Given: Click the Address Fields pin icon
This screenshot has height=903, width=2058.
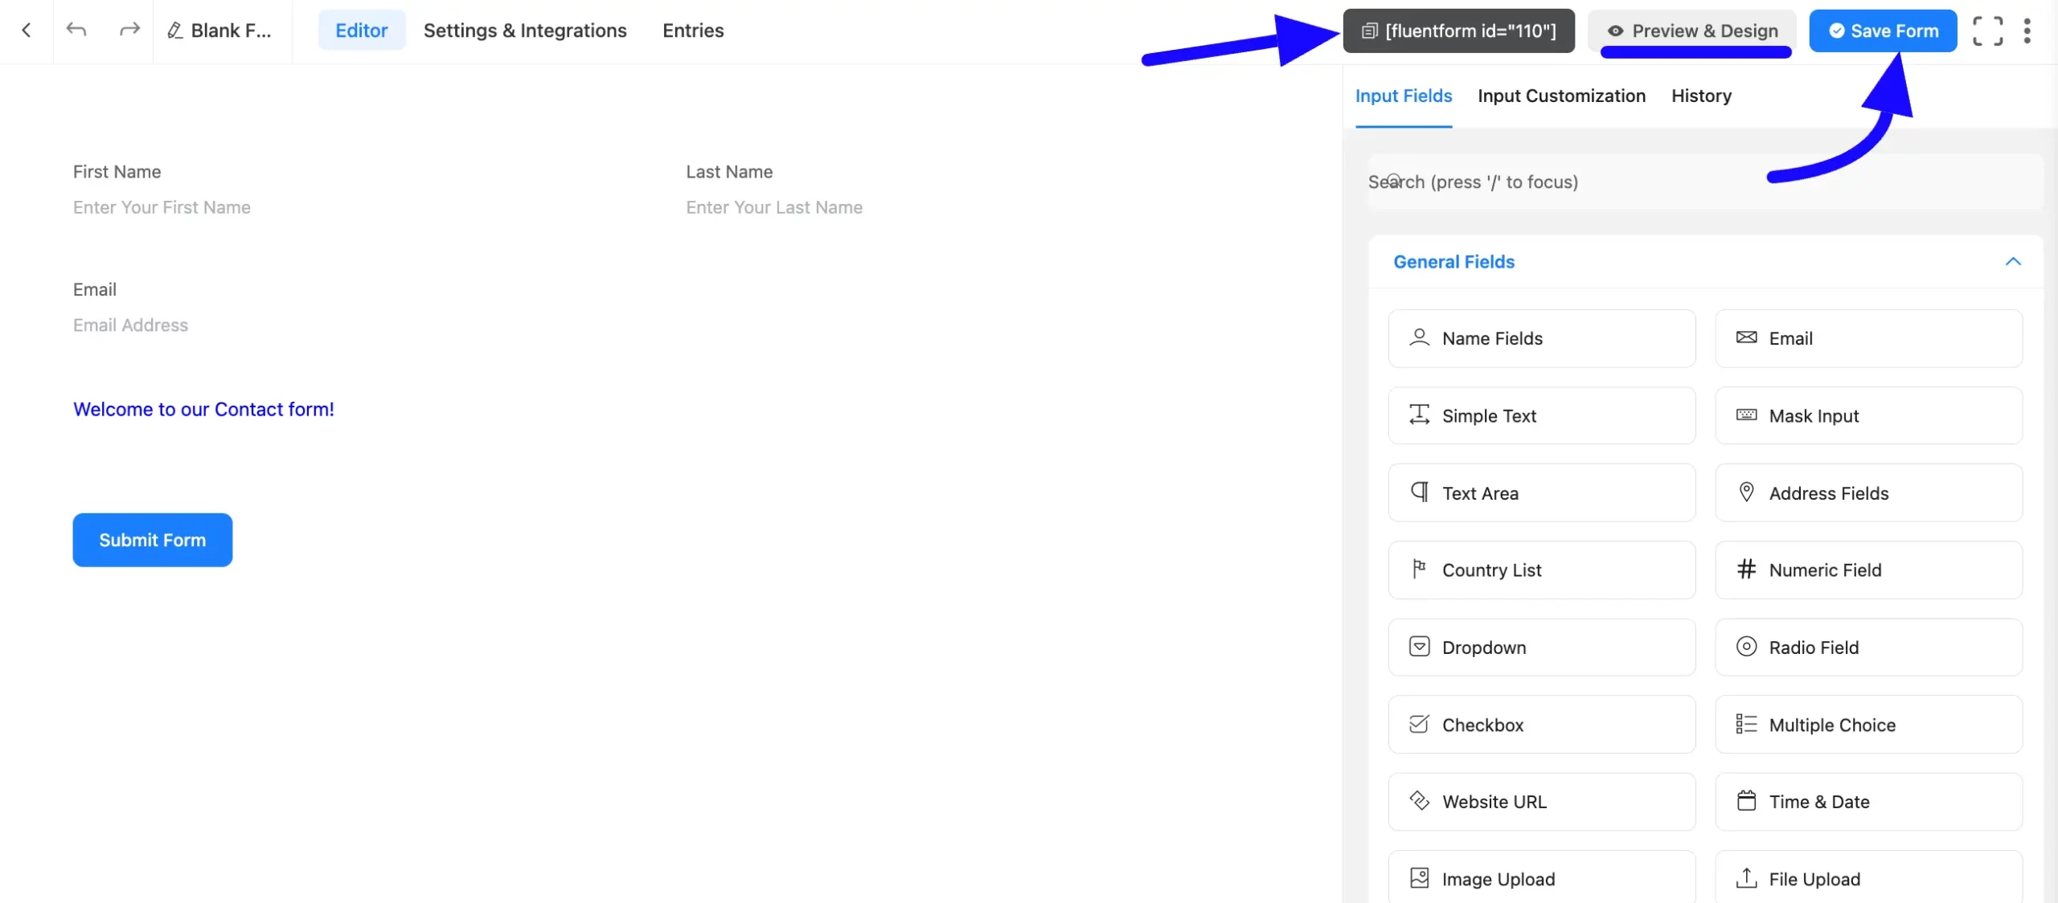Looking at the screenshot, I should (x=1746, y=492).
